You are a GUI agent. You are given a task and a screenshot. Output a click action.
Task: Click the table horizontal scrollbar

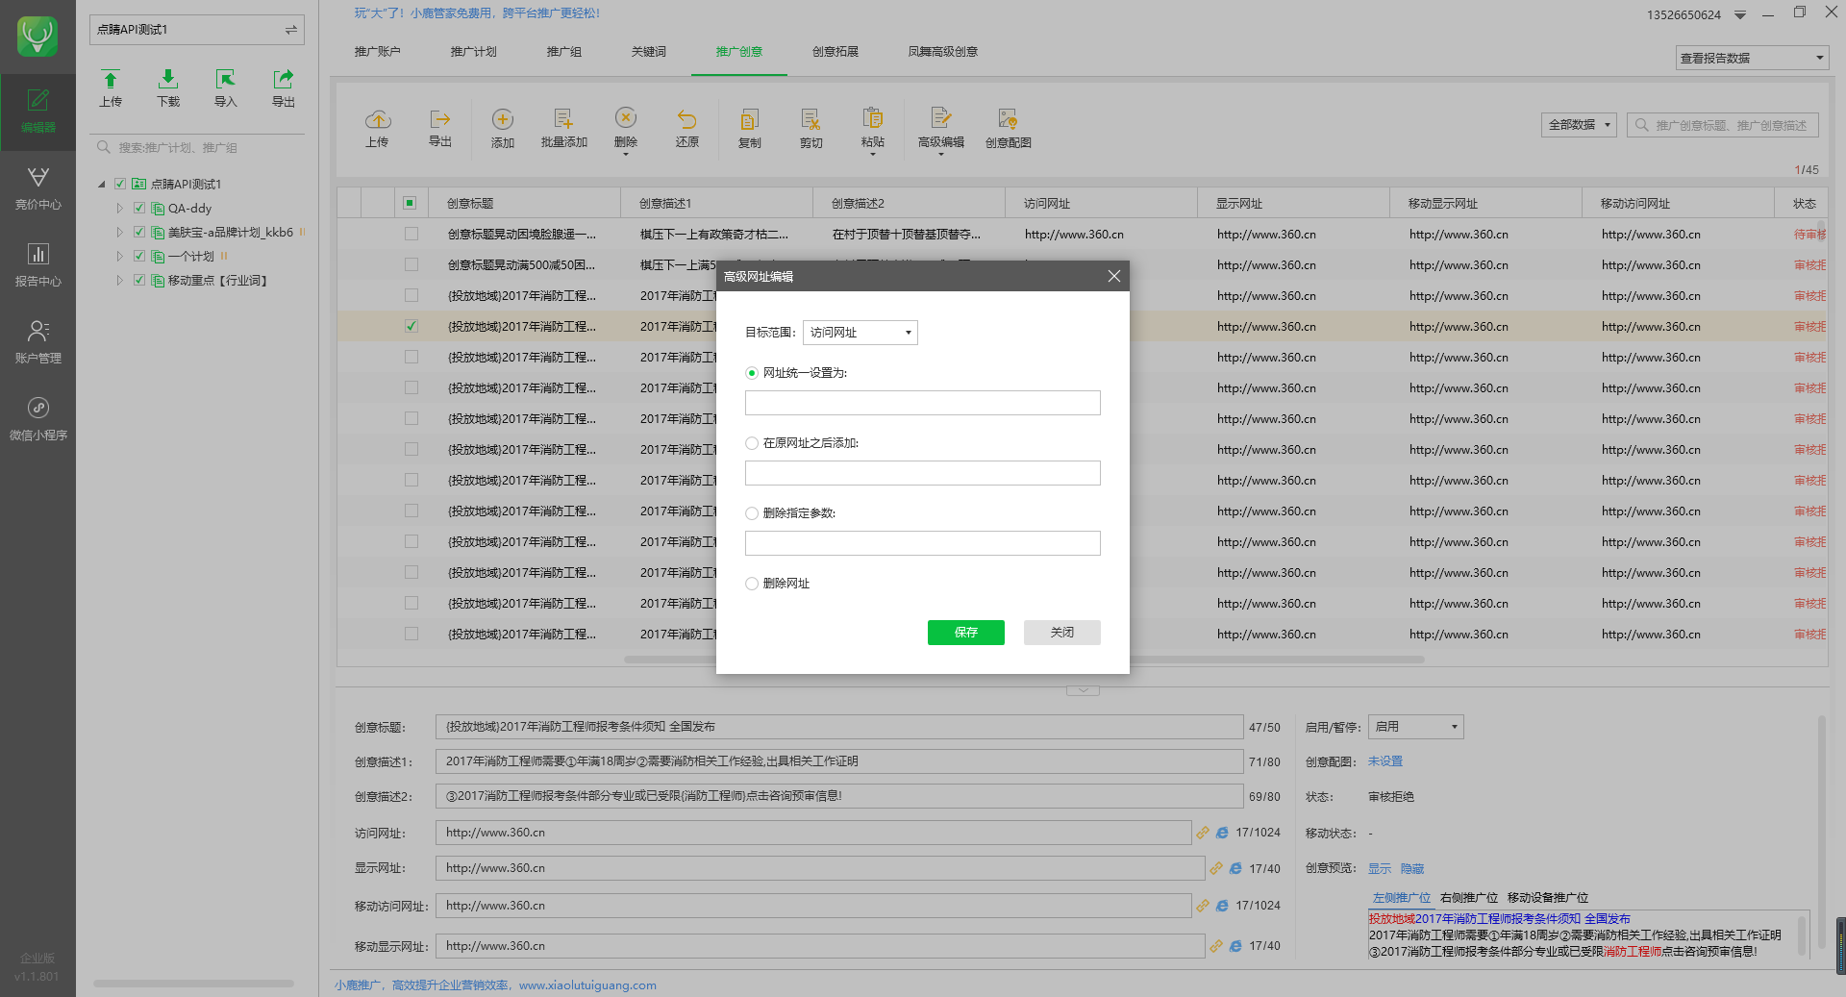click(x=1024, y=660)
